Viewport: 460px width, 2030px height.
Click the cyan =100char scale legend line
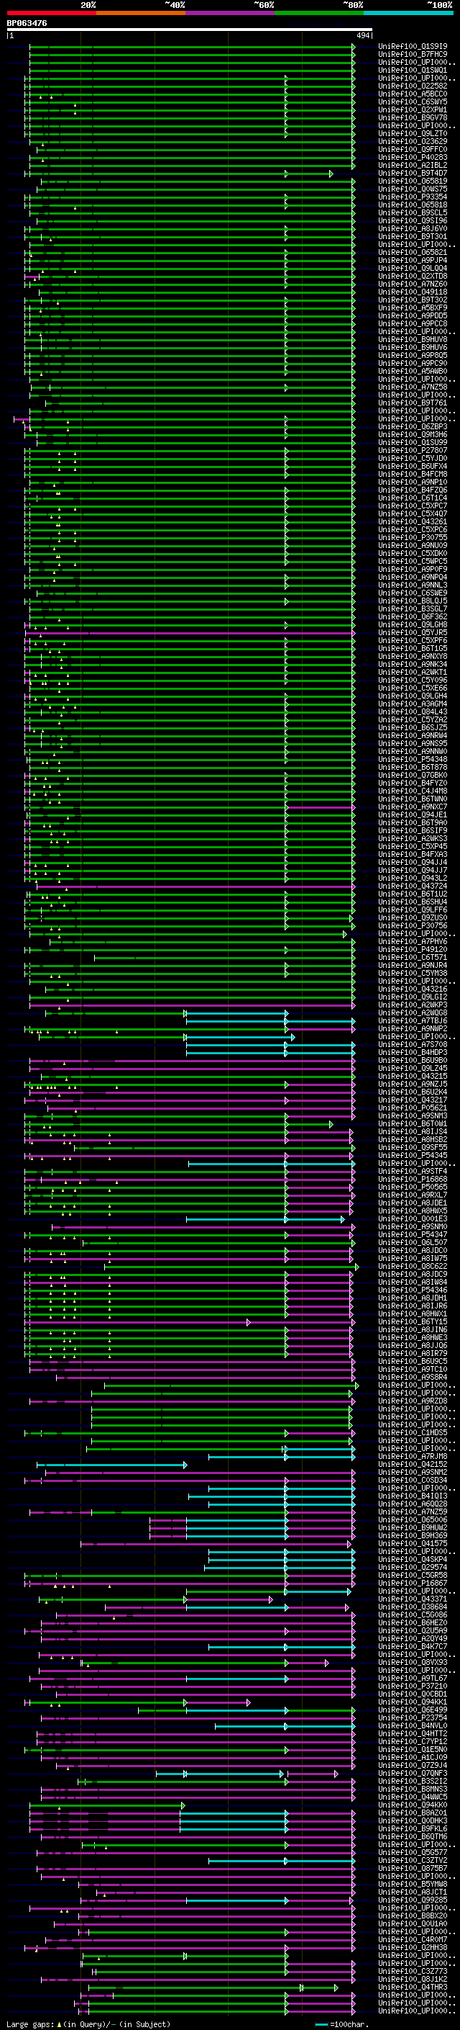[321, 2024]
